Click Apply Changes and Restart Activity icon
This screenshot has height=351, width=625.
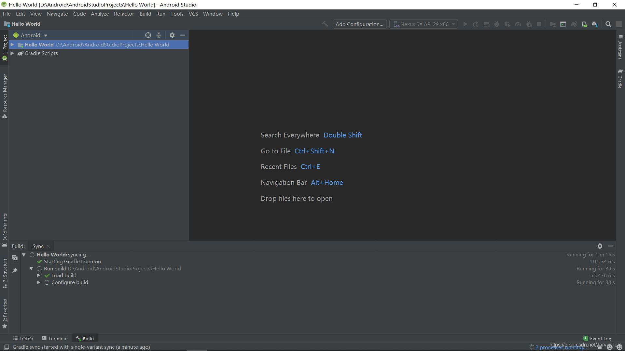[476, 24]
